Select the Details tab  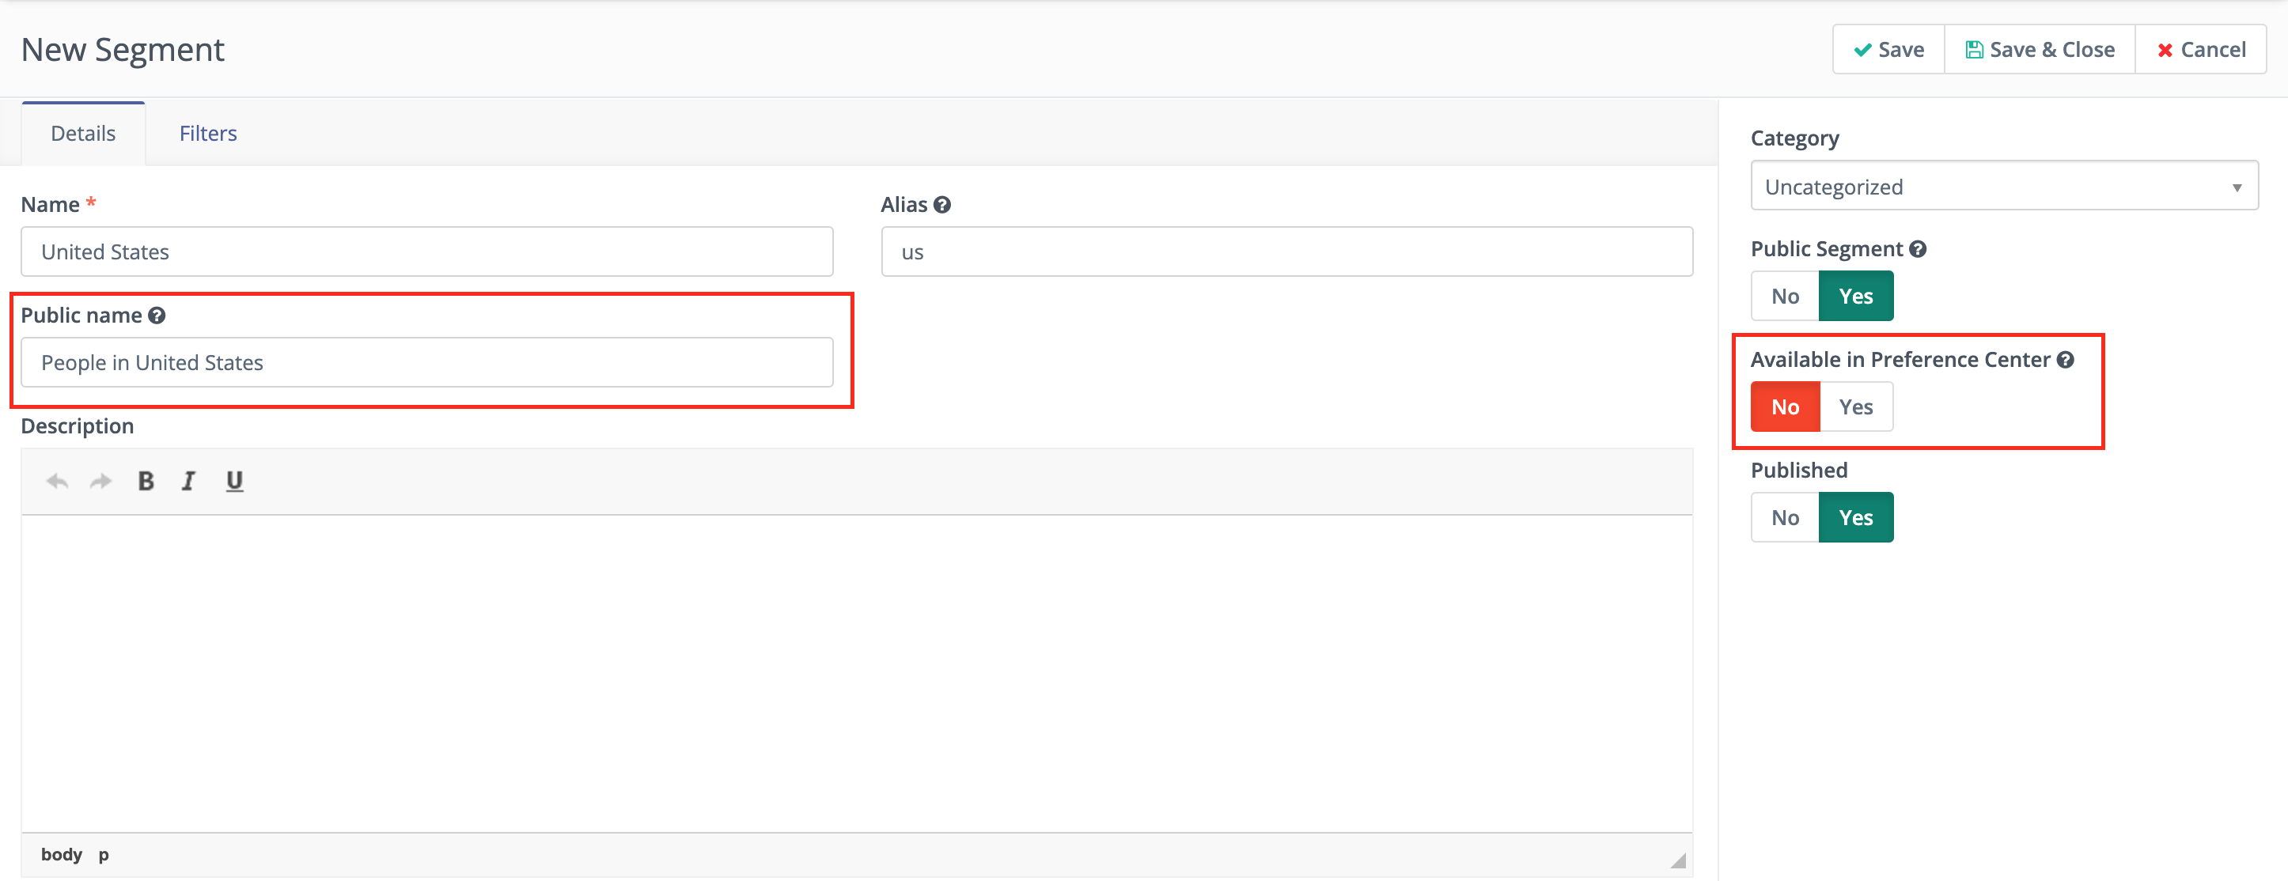pyautogui.click(x=82, y=134)
